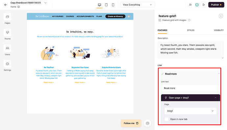
Task: Switch to tablet preview icon
Action: (106, 5)
